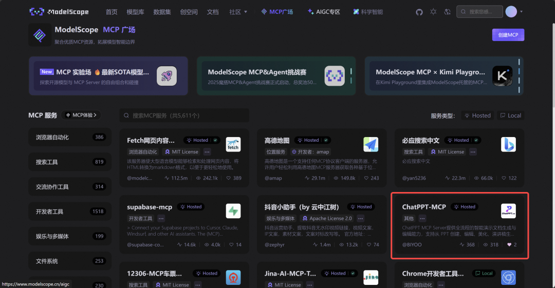Screen dimensions: 555x288
Task: Expand more tags on Fetch card
Action: 207,152
